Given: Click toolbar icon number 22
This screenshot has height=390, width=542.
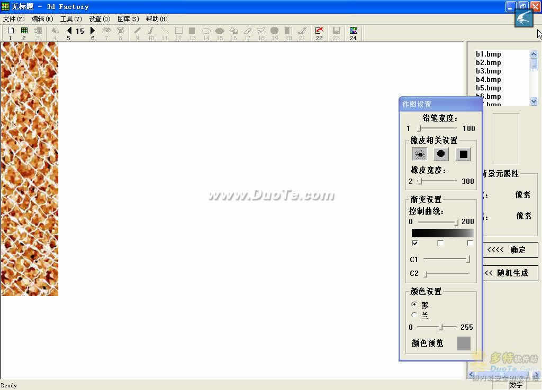Looking at the screenshot, I should 319,31.
